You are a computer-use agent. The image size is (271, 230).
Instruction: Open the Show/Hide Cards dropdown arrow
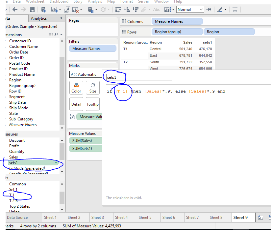(x=173, y=10)
